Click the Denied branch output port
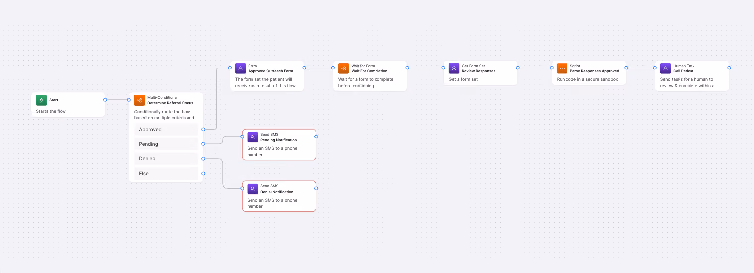The height and width of the screenshot is (273, 754). pos(203,159)
